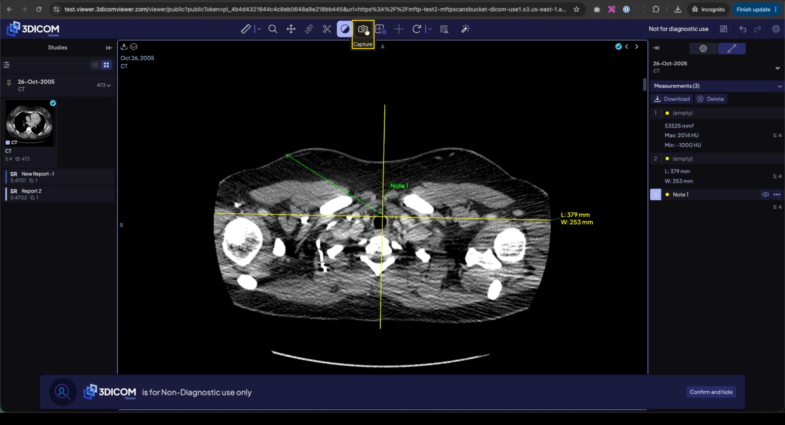The width and height of the screenshot is (785, 425).
Task: Switch to the measurements line tab
Action: [x=732, y=49]
